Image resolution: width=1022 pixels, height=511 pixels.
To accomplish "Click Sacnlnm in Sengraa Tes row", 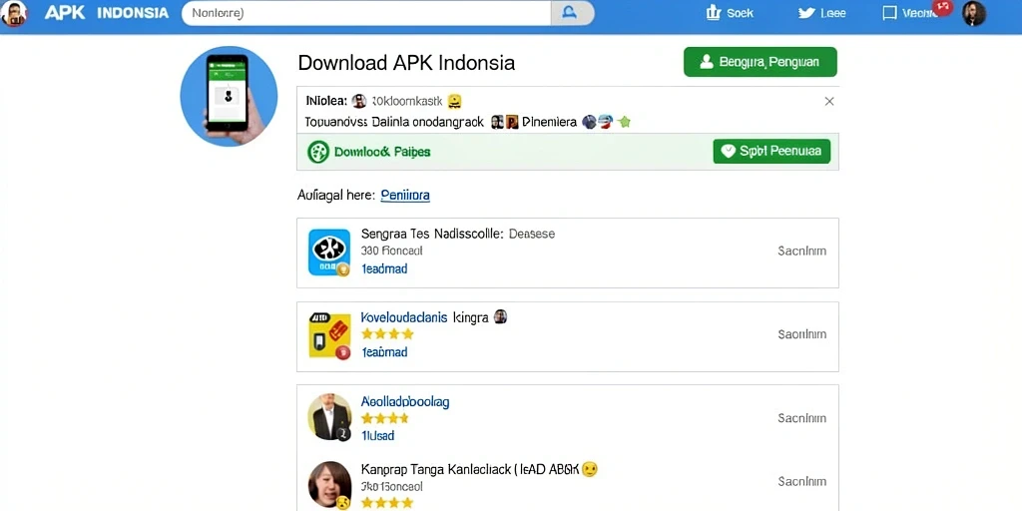I will [x=801, y=251].
